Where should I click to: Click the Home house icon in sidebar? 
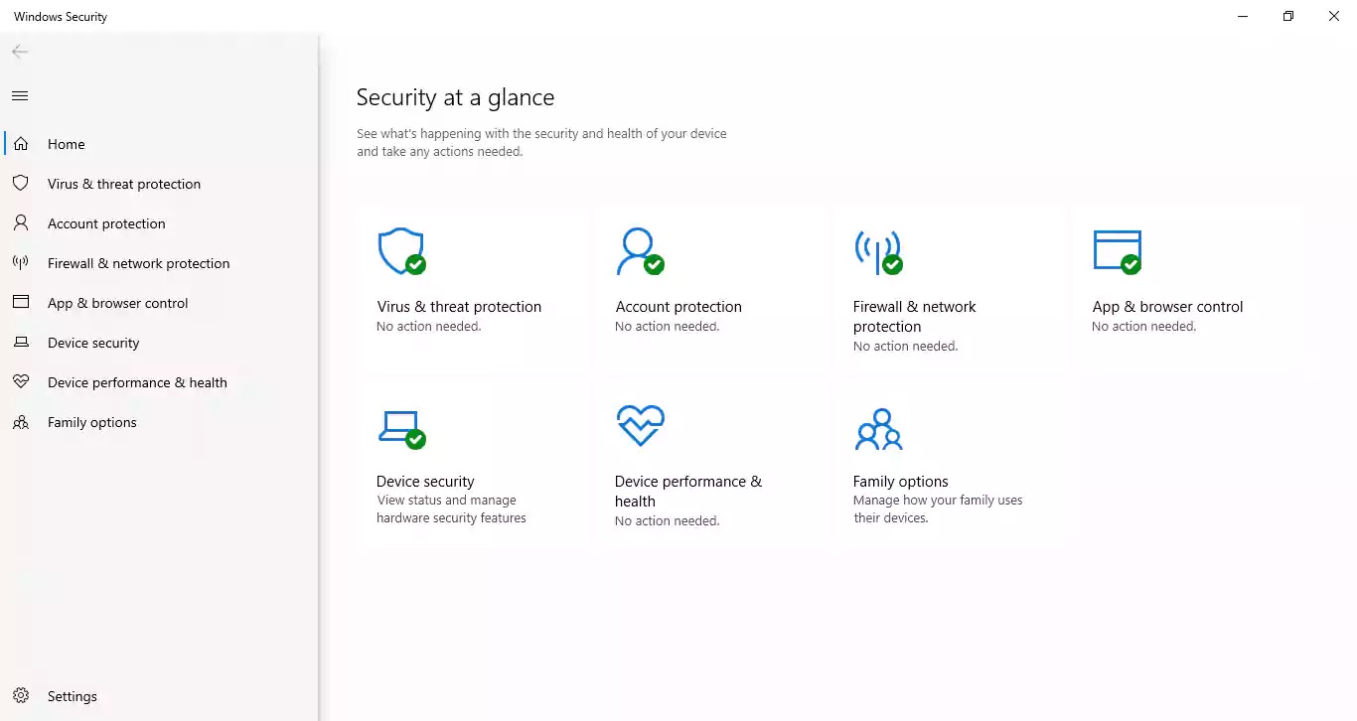[x=21, y=144]
